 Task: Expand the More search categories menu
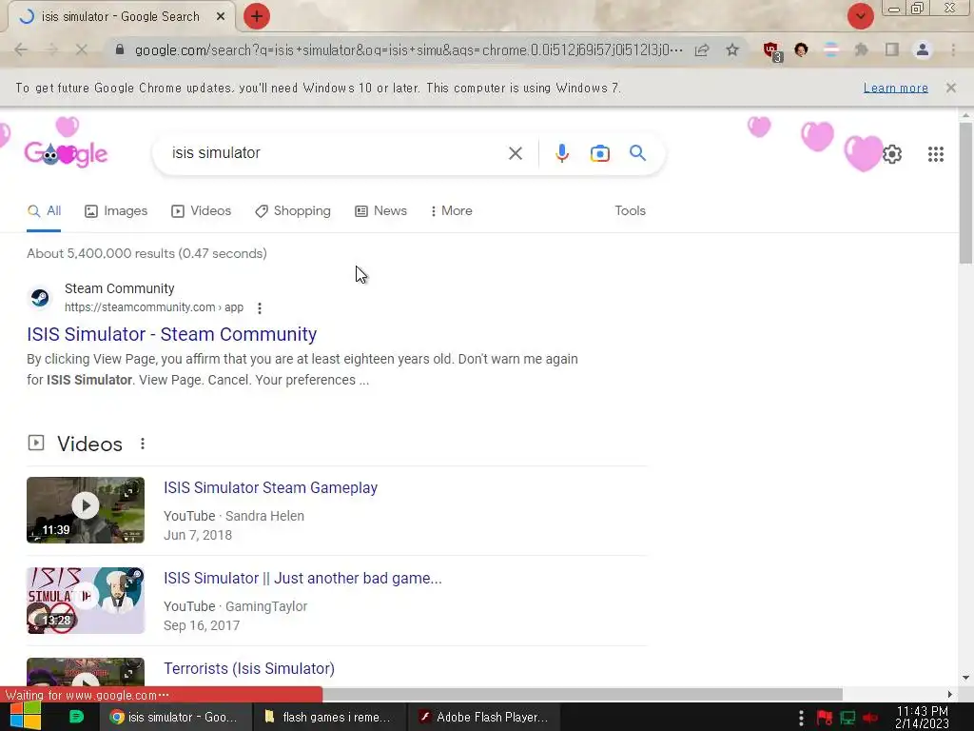tap(452, 210)
